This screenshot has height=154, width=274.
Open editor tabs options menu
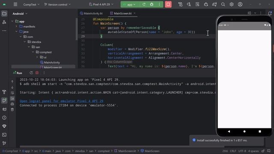pyautogui.click(x=261, y=13)
